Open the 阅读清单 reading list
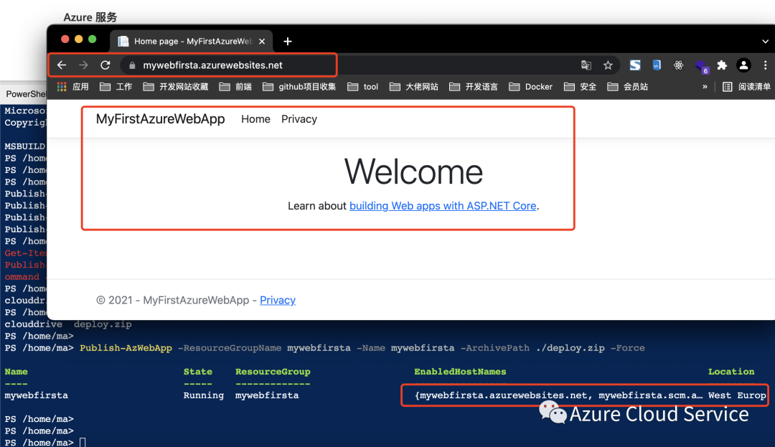This screenshot has width=775, height=447. (x=746, y=87)
